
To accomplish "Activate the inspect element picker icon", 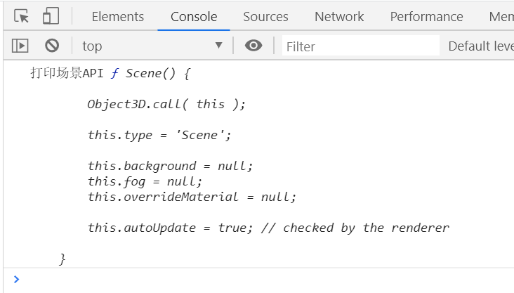I will [22, 16].
